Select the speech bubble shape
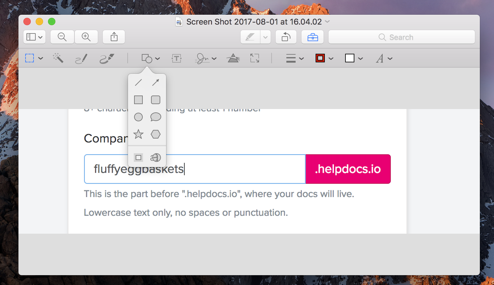Screen dimensions: 494x285 pos(156,117)
